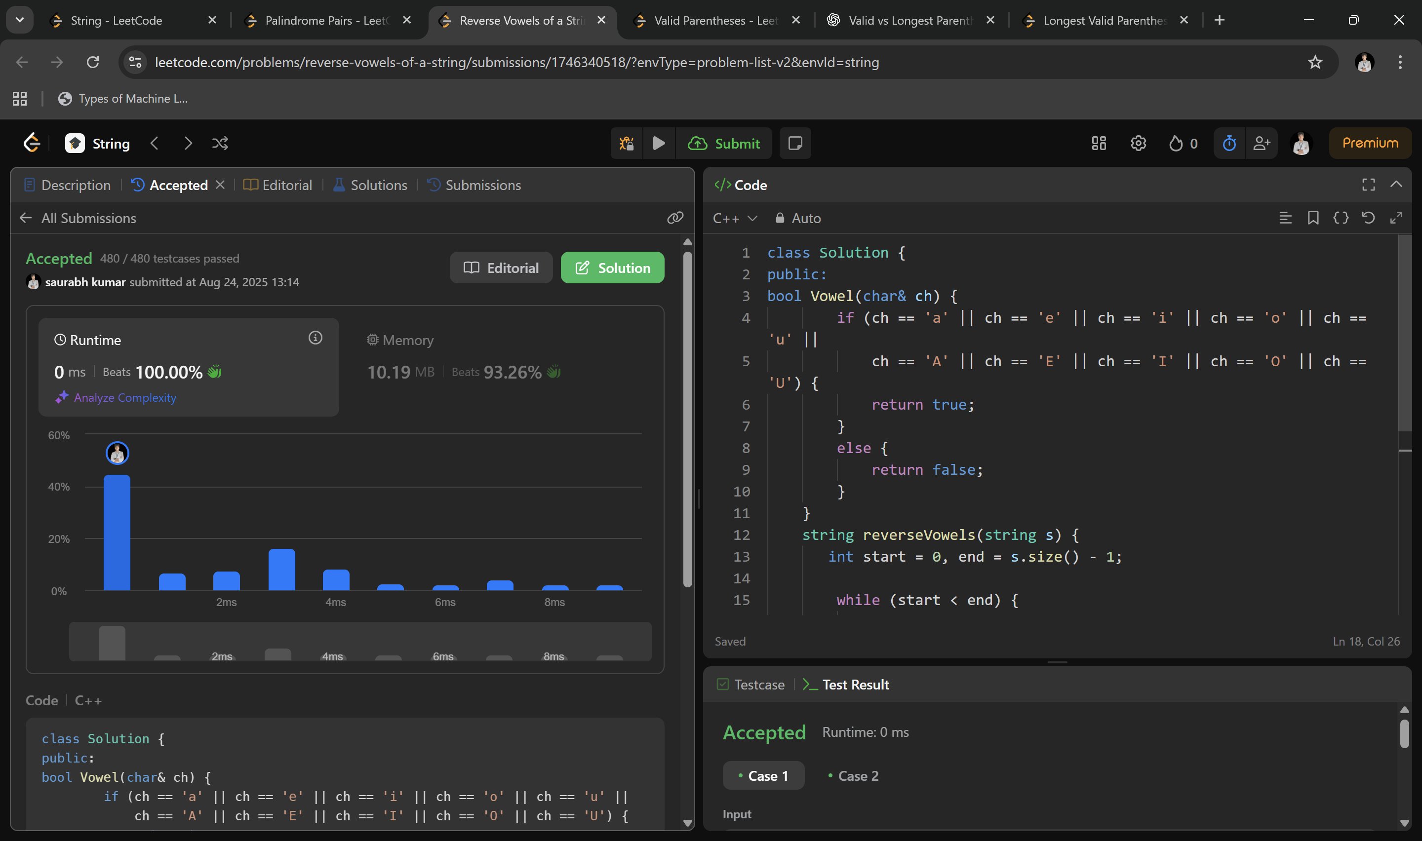The width and height of the screenshot is (1422, 841).
Task: Start the timer icon in header
Action: pos(1229,144)
